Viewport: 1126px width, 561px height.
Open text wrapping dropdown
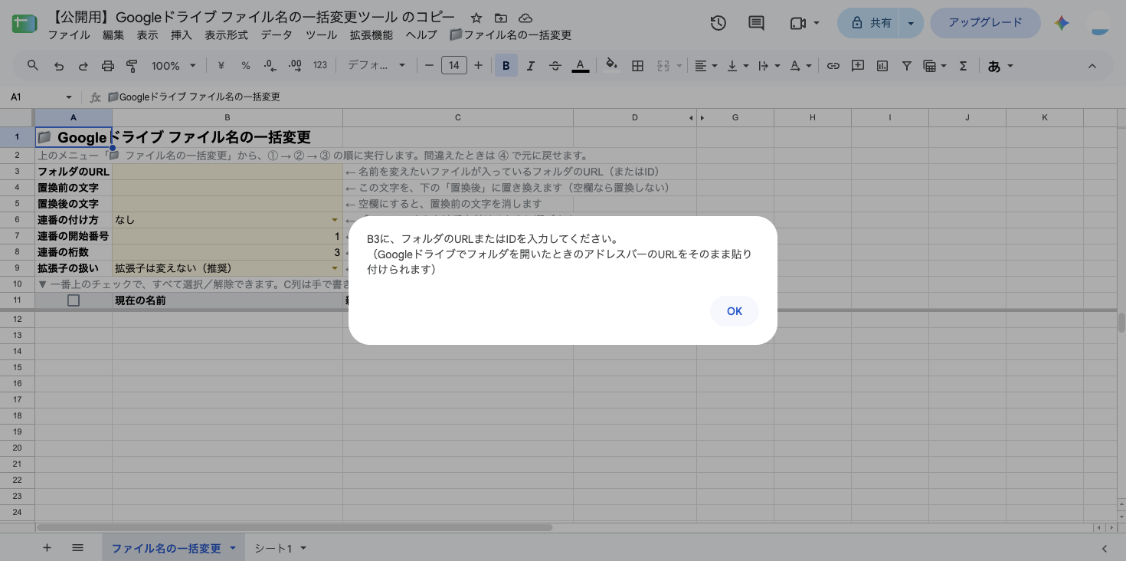(768, 66)
